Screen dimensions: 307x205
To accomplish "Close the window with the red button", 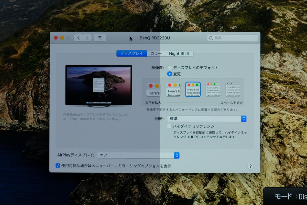I will (x=56, y=38).
